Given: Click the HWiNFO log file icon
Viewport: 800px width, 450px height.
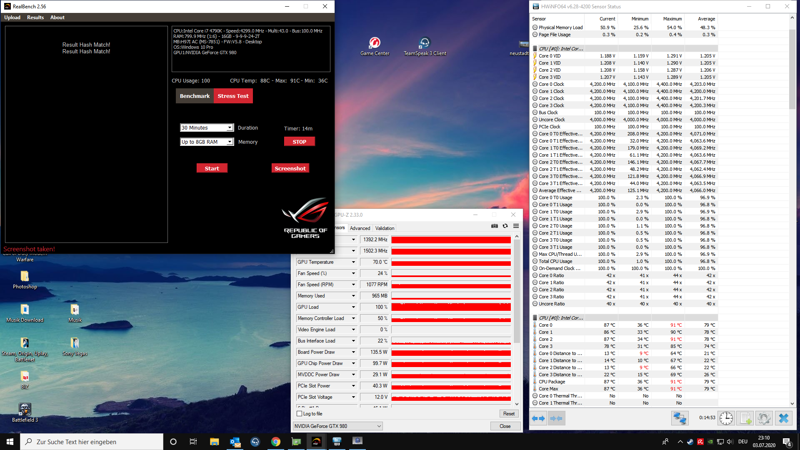Looking at the screenshot, I should tap(745, 418).
